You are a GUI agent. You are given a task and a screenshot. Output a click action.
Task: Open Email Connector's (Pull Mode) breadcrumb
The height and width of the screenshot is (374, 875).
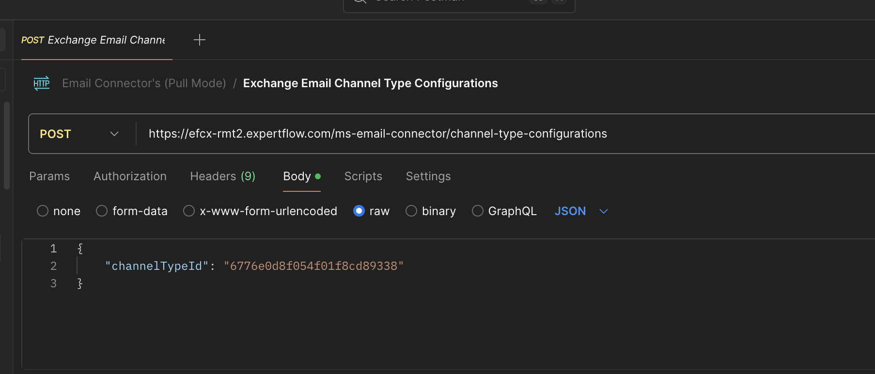pyautogui.click(x=144, y=83)
